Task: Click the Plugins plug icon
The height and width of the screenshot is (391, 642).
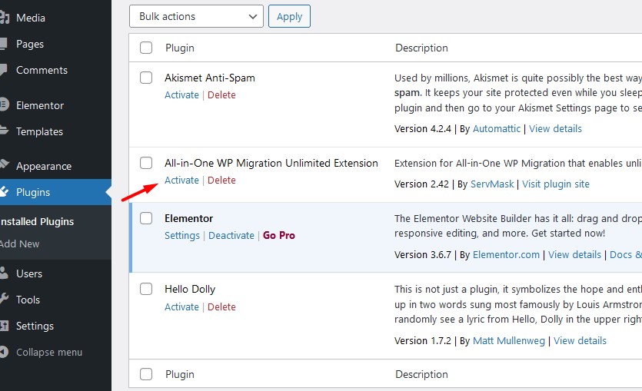Action: [x=4, y=191]
